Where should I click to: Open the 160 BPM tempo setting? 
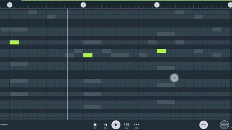[127, 126]
